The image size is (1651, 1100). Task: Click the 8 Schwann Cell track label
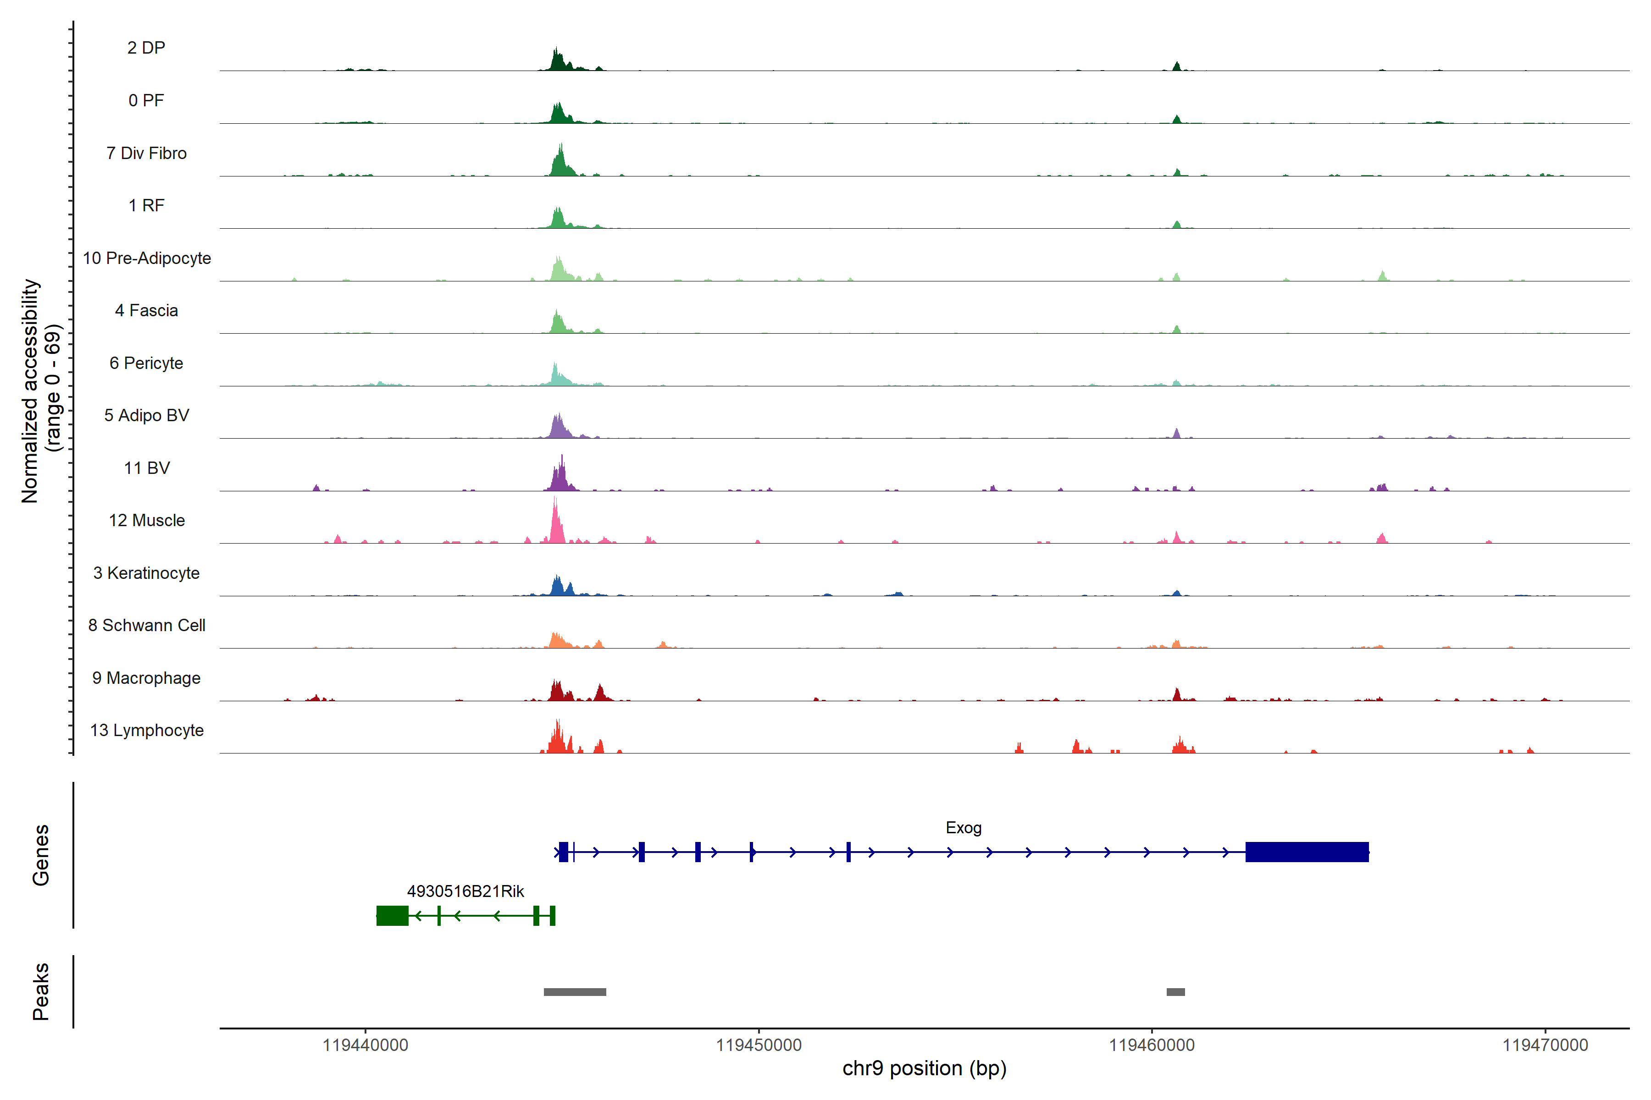[x=147, y=625]
